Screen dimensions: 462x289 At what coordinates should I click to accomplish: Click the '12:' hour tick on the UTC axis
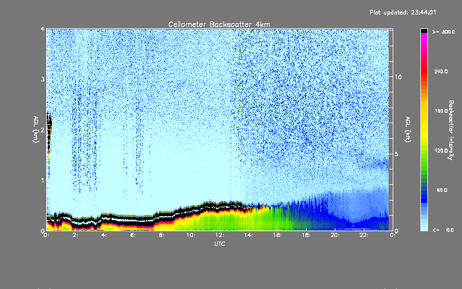(219, 235)
